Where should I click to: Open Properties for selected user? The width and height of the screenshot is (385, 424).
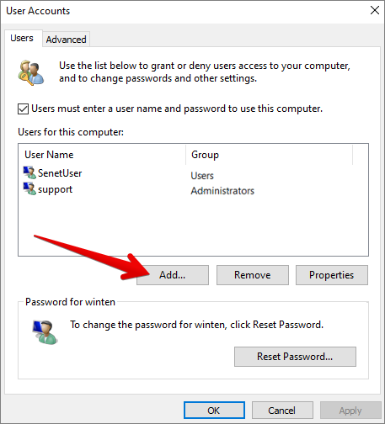coord(332,275)
